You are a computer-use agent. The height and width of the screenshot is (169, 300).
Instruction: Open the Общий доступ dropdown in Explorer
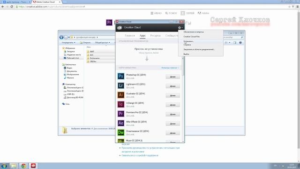point(102,43)
